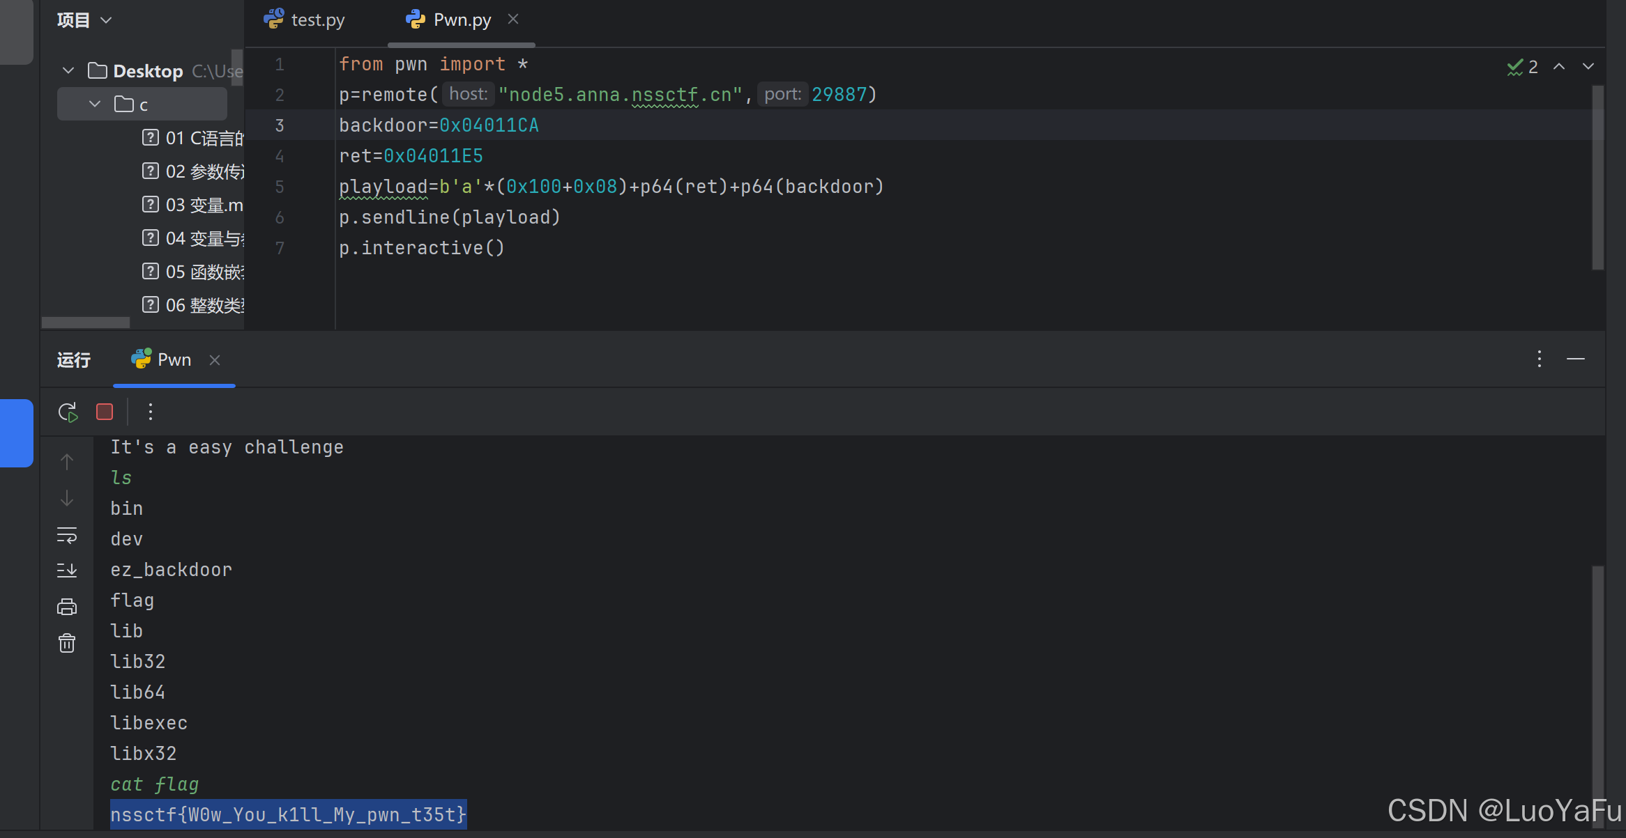Open the 03 变量 file in tree
The height and width of the screenshot is (838, 1626).
coord(204,205)
